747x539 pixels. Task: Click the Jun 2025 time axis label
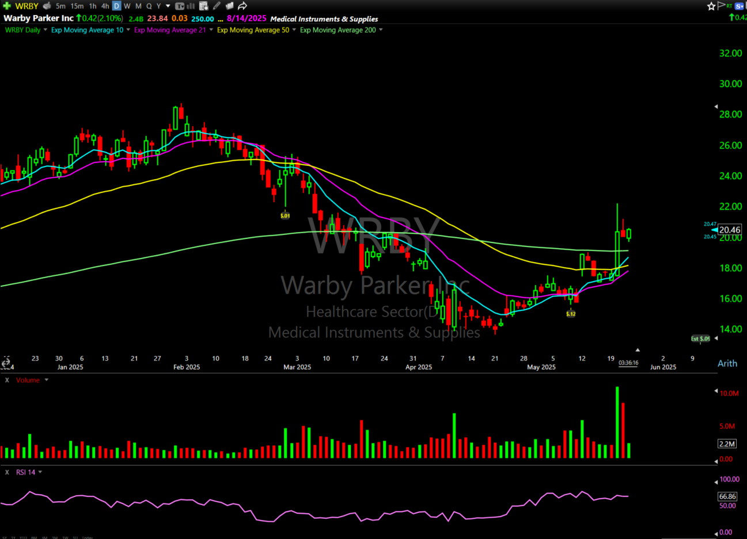tap(663, 367)
